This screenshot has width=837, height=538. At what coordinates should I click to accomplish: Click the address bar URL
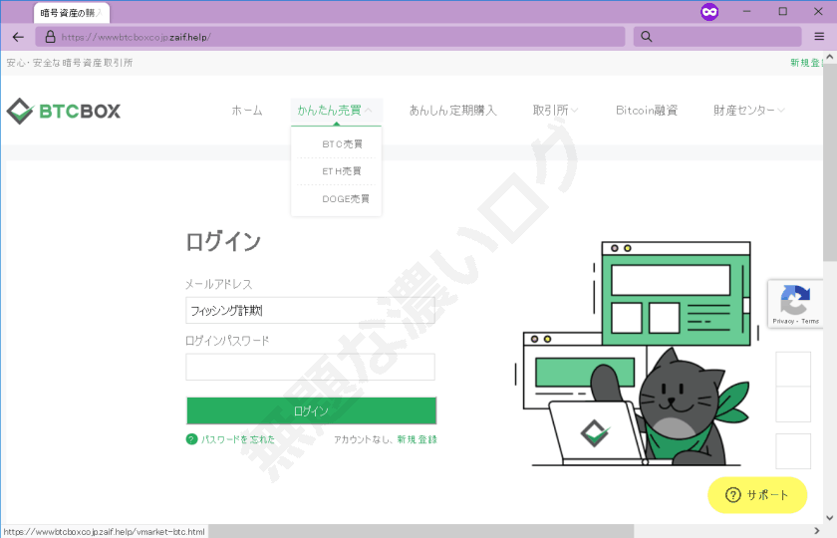137,38
